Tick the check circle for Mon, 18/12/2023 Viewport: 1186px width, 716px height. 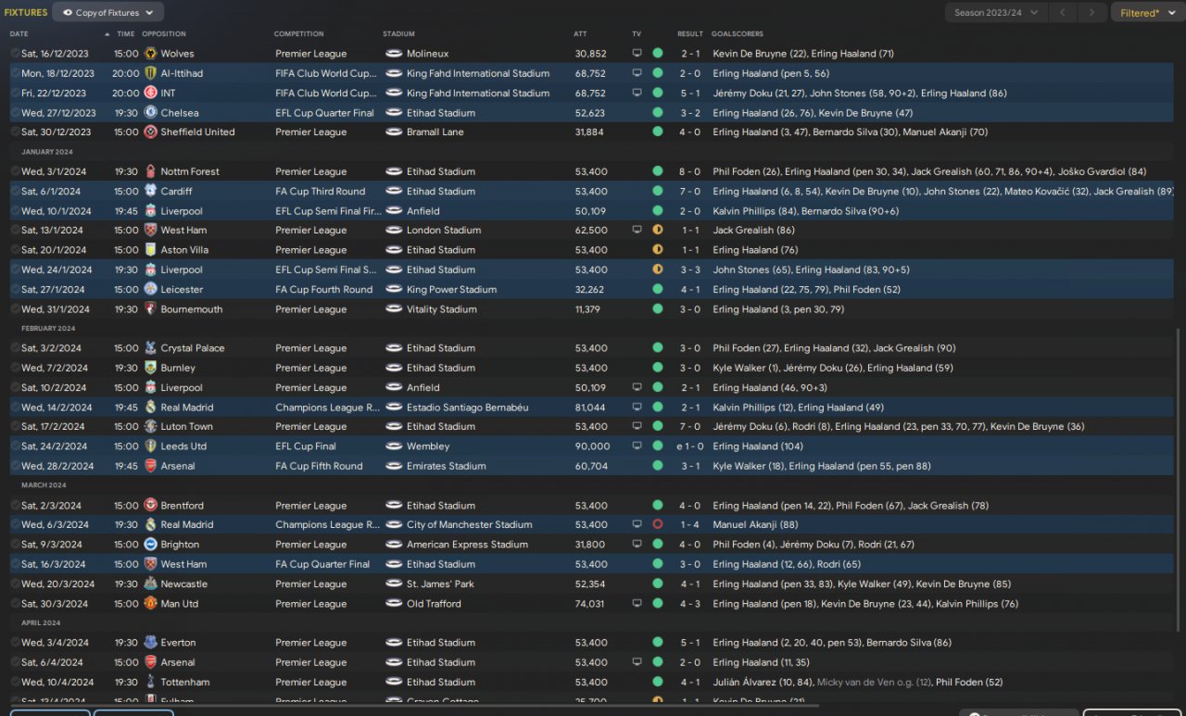click(15, 73)
